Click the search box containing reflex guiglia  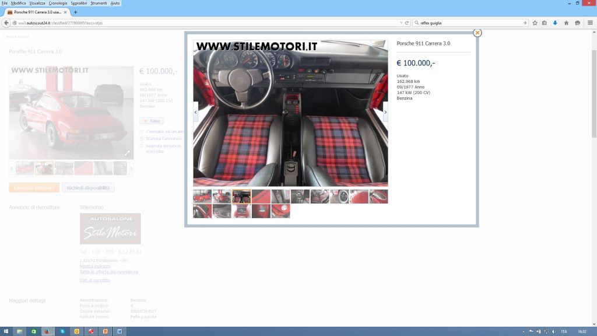tap(470, 23)
